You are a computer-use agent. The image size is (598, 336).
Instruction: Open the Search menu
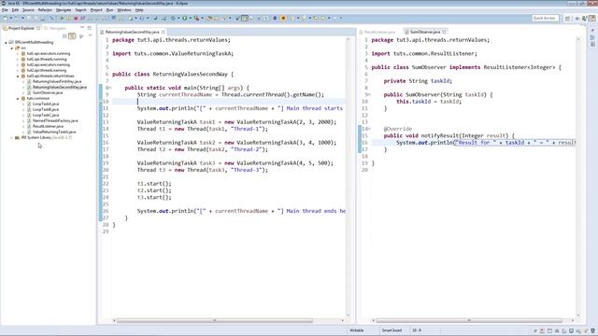pyautogui.click(x=80, y=10)
